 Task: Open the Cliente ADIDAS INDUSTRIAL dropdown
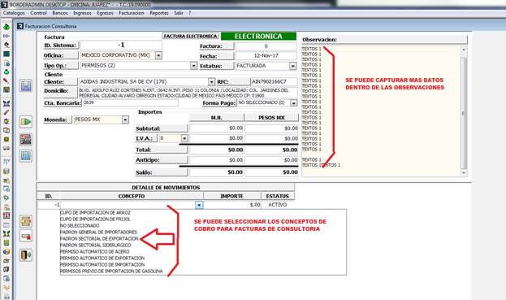tap(211, 81)
